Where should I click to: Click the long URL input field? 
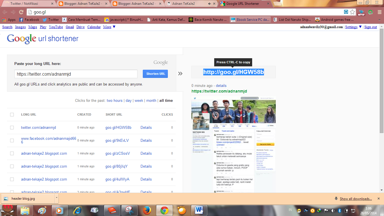76,74
